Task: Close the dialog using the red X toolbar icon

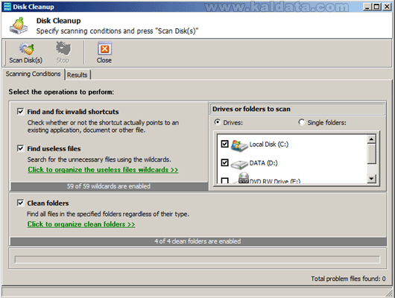Action: click(104, 48)
